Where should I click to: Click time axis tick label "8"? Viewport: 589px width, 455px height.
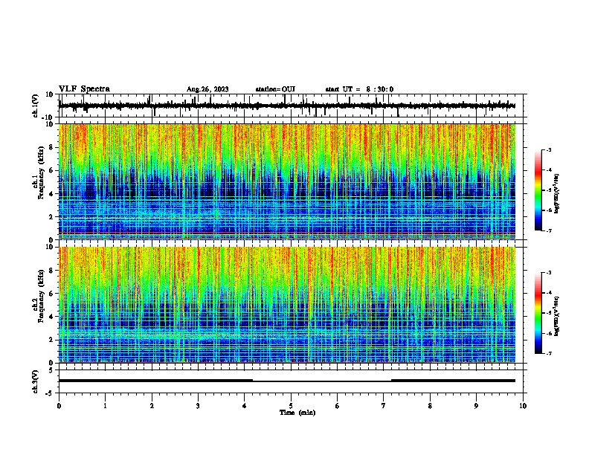click(430, 406)
